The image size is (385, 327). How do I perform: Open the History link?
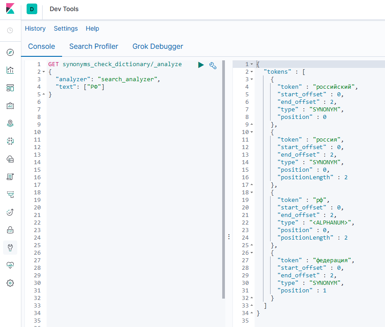(35, 28)
